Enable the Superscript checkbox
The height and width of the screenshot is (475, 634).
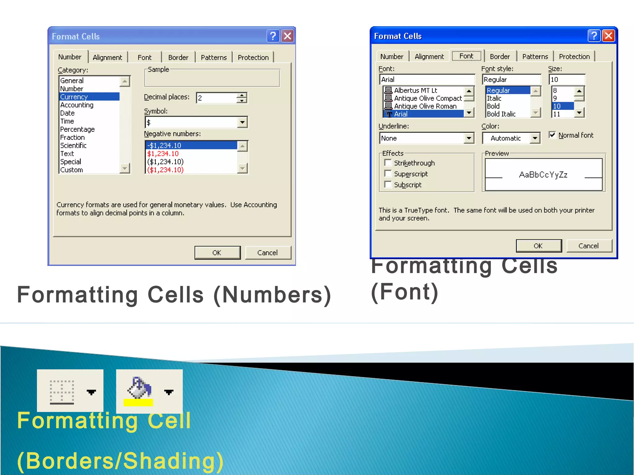coord(388,173)
